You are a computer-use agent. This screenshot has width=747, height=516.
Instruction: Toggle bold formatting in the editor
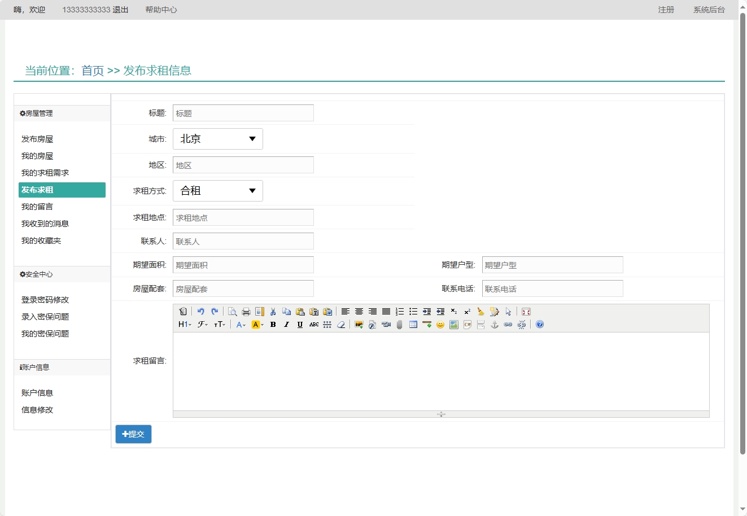[x=273, y=324]
